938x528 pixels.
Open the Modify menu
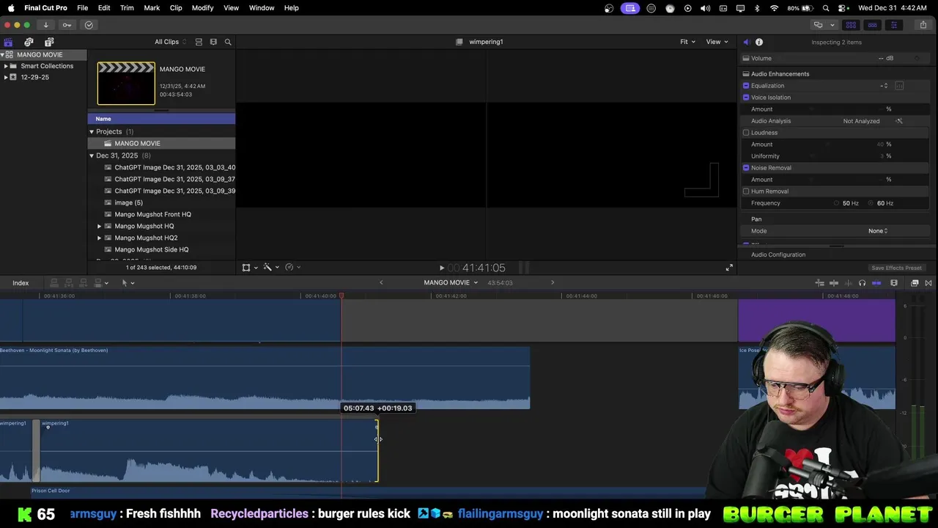pyautogui.click(x=203, y=7)
